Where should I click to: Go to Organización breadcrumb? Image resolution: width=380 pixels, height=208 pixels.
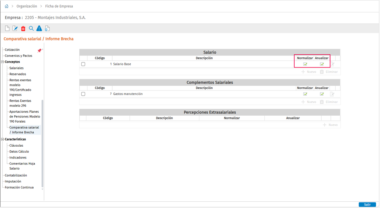tap(27, 6)
